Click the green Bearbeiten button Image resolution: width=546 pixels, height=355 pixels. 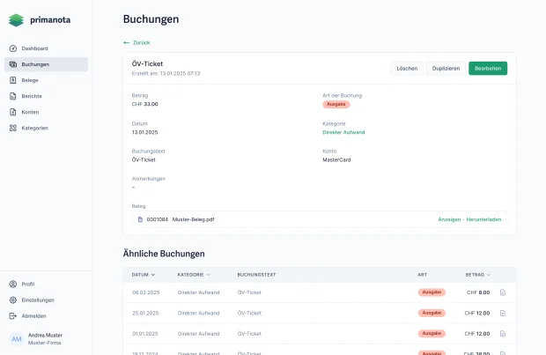pos(488,69)
